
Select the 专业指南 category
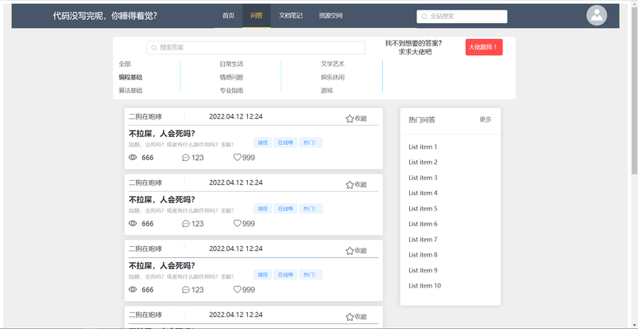(x=231, y=91)
